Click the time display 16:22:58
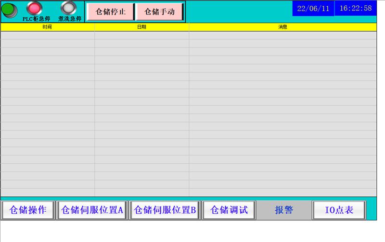This screenshot has height=242, width=385. click(x=356, y=8)
